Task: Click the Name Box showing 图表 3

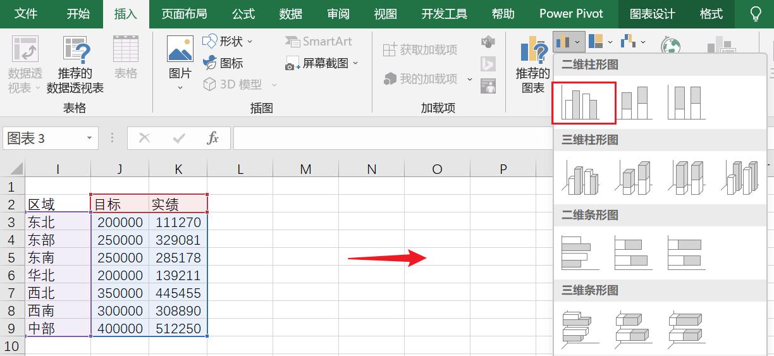Action: (x=43, y=138)
